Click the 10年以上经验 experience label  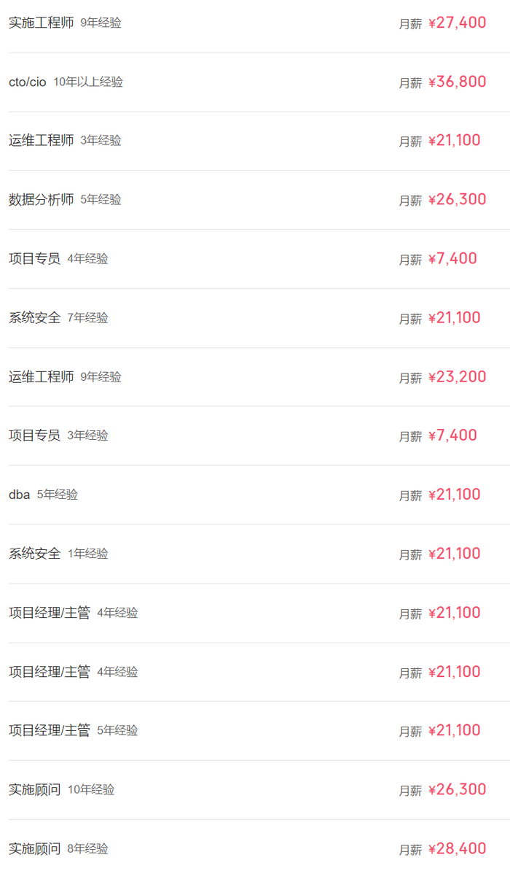pos(88,82)
